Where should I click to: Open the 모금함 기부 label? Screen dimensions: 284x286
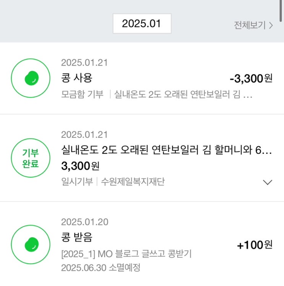(82, 94)
